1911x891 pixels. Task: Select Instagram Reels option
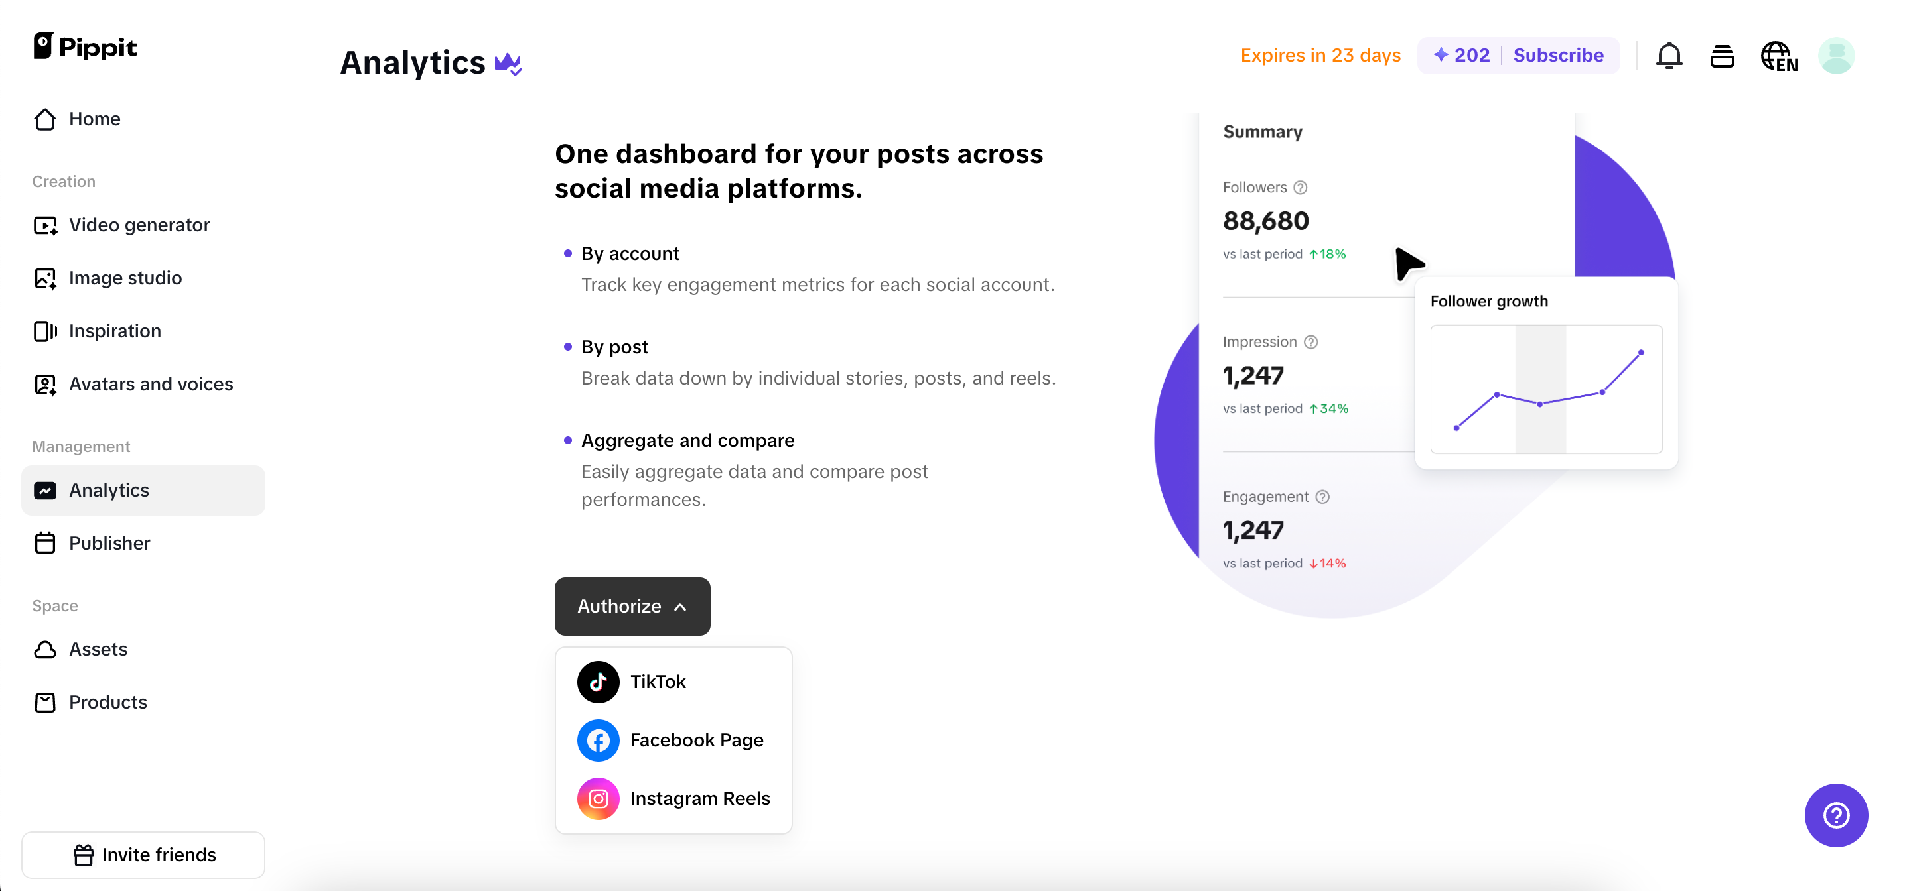coord(699,798)
